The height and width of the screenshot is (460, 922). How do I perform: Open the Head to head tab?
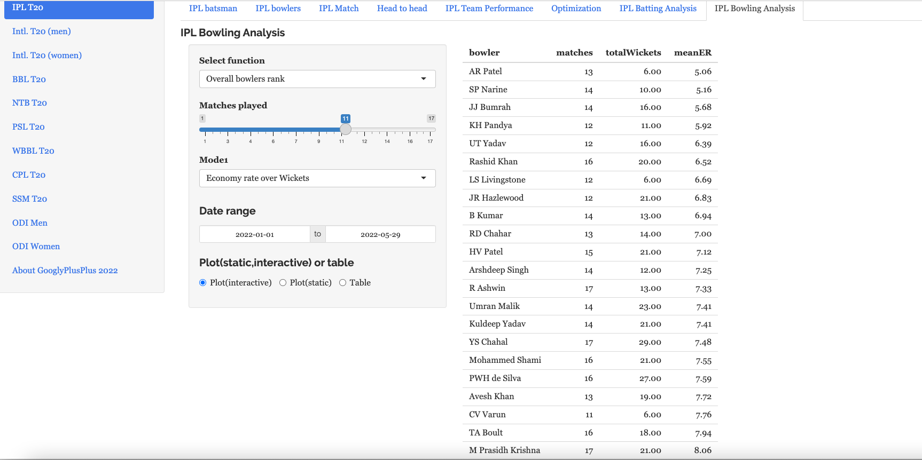coord(402,9)
